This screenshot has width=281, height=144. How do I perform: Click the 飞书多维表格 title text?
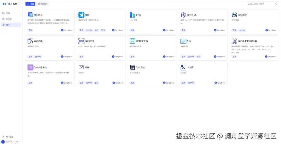coord(40,67)
